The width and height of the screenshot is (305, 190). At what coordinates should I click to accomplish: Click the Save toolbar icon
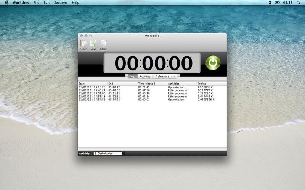(93, 43)
